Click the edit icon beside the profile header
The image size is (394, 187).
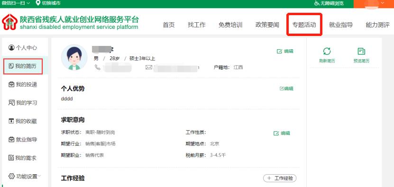(279, 51)
